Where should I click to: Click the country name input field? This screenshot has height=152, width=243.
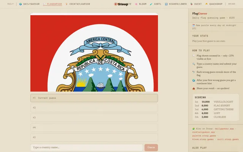[87, 147]
